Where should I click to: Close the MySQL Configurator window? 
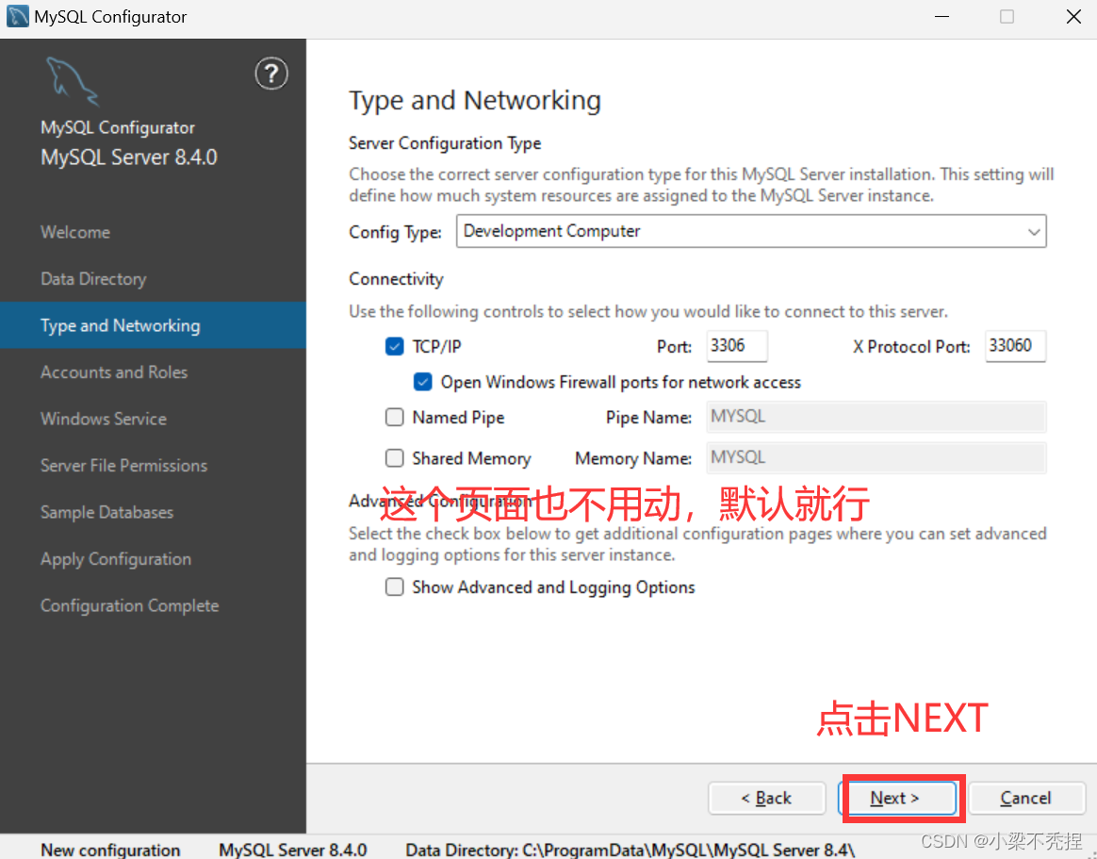pos(1074,16)
